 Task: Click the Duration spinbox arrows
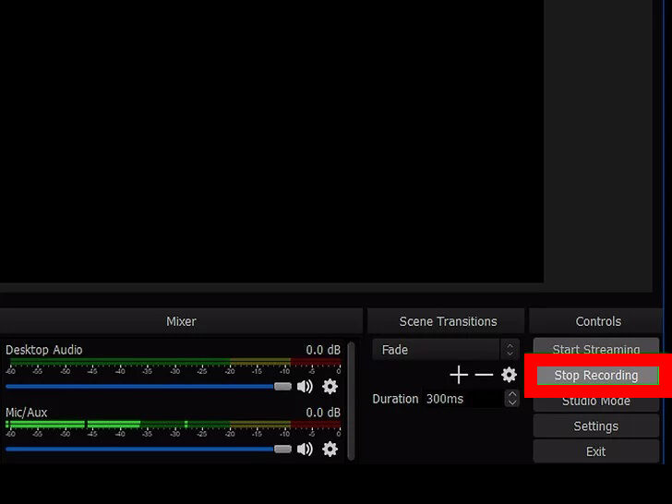511,399
